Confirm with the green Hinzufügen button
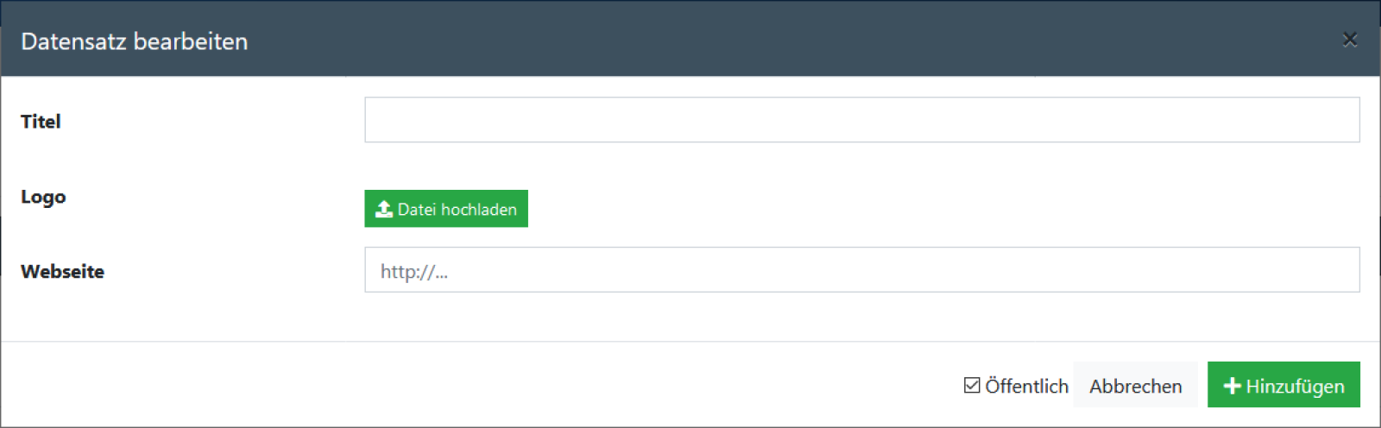Image resolution: width=1381 pixels, height=428 pixels. pos(1283,385)
